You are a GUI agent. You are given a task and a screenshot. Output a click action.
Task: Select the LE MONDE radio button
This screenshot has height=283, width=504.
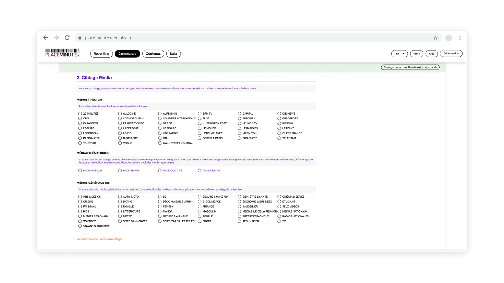click(200, 128)
